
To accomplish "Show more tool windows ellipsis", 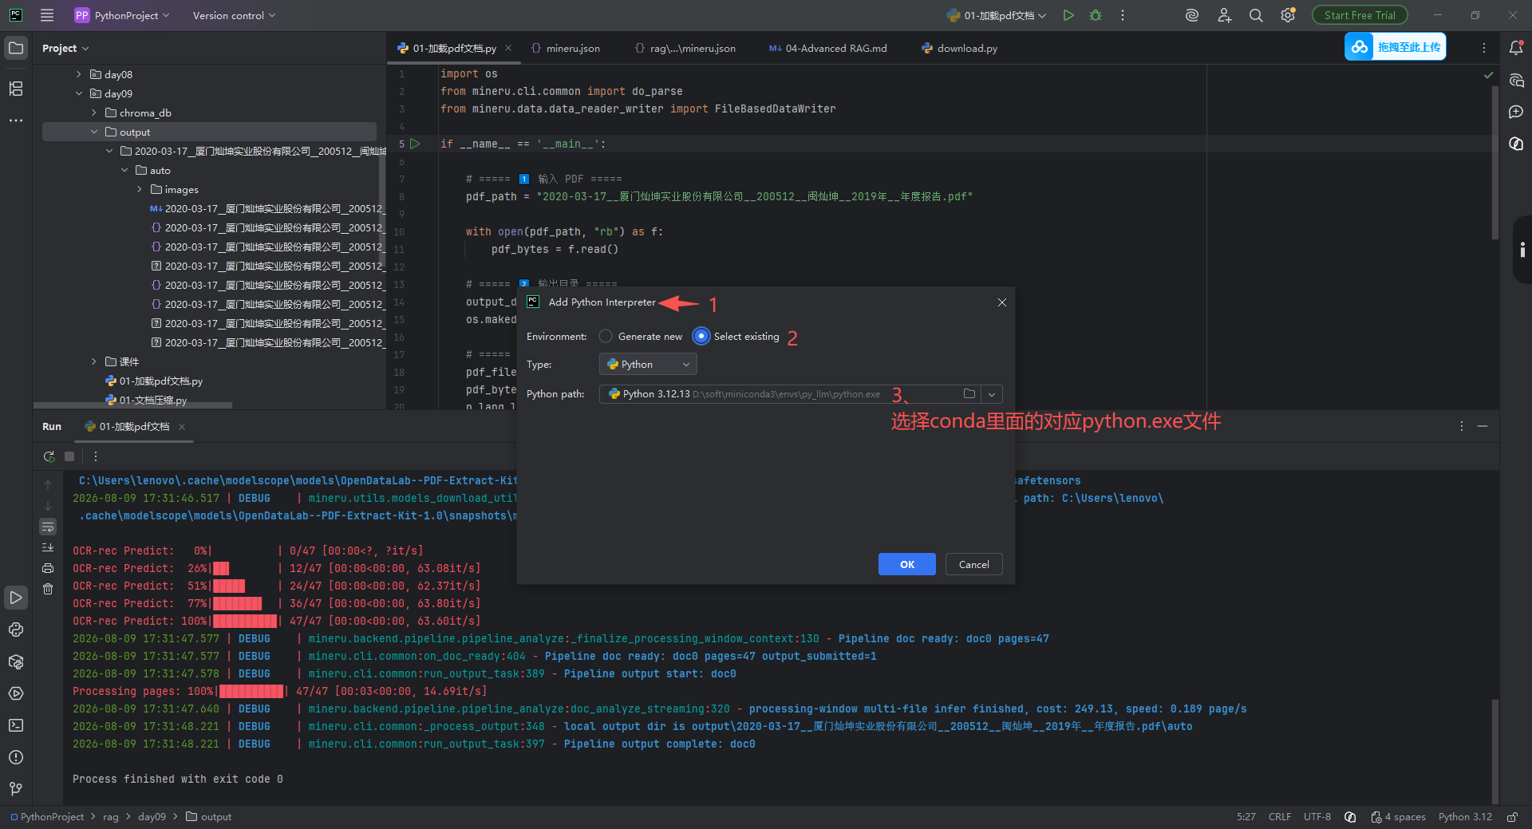I will click(x=16, y=120).
